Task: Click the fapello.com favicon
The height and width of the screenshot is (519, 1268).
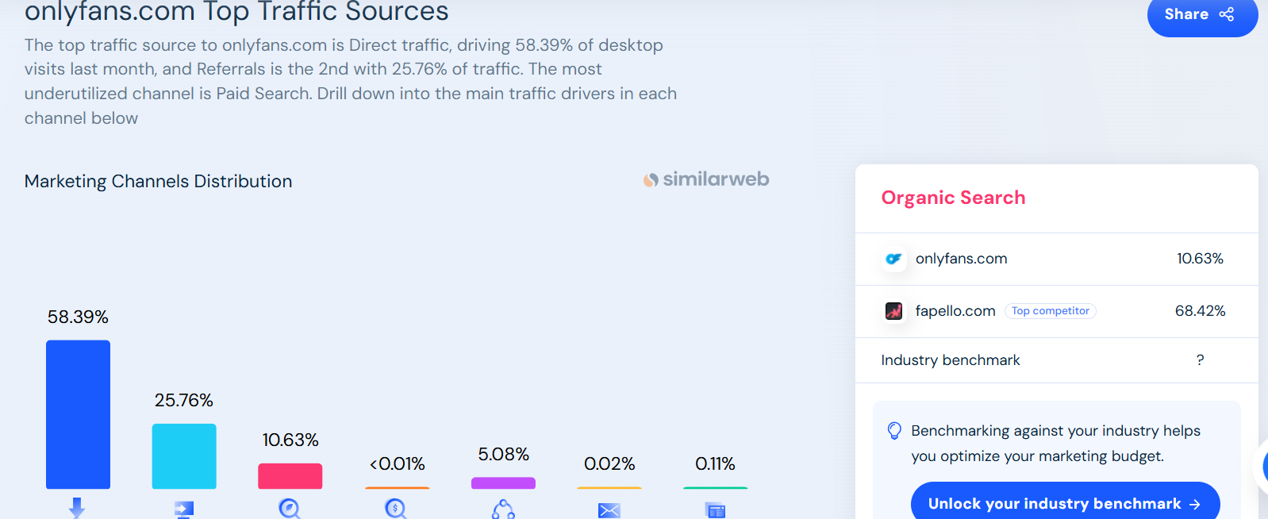Action: pyautogui.click(x=893, y=311)
